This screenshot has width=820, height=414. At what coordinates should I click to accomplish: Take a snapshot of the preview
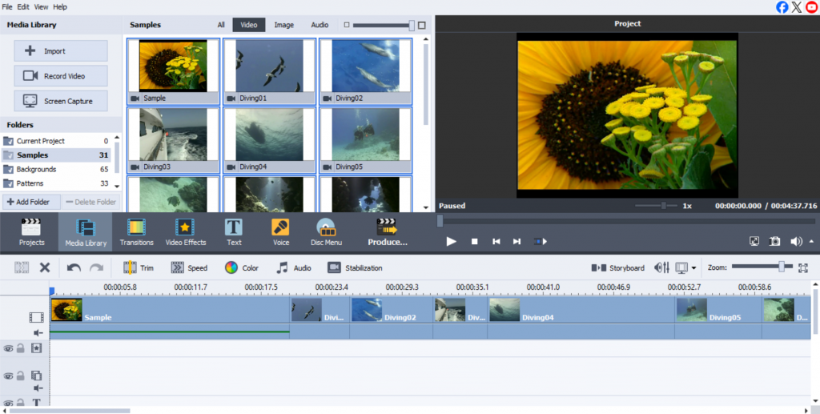tap(774, 241)
